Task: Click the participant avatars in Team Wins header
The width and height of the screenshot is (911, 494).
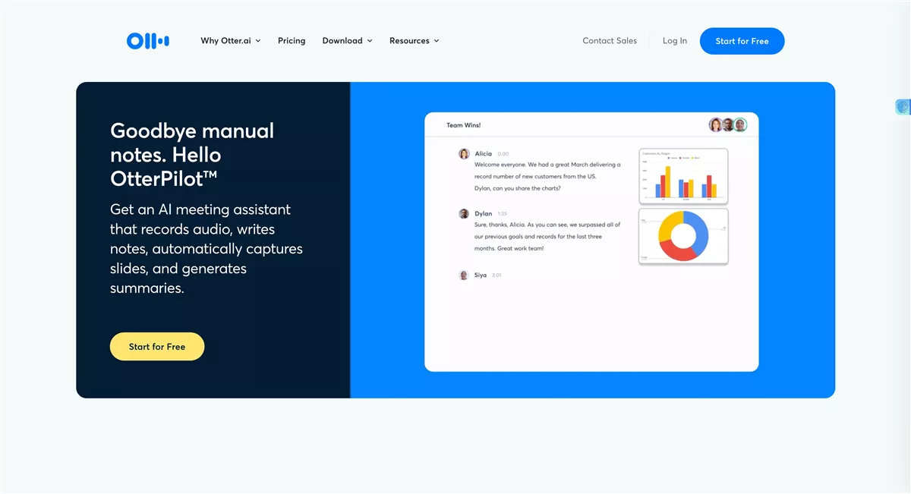Action: [728, 124]
